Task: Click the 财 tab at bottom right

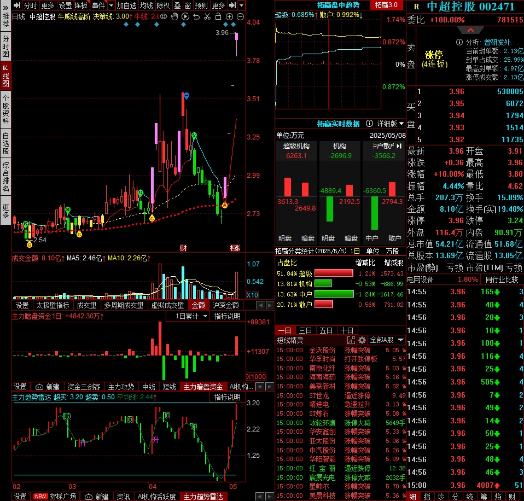Action: (512, 497)
